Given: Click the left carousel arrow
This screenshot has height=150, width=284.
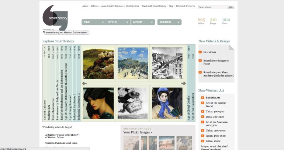Looking at the screenshot, I should click(x=84, y=83).
